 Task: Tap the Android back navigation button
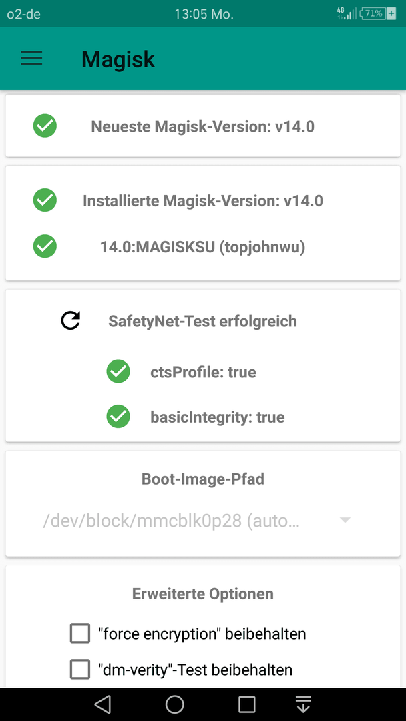pos(103,704)
